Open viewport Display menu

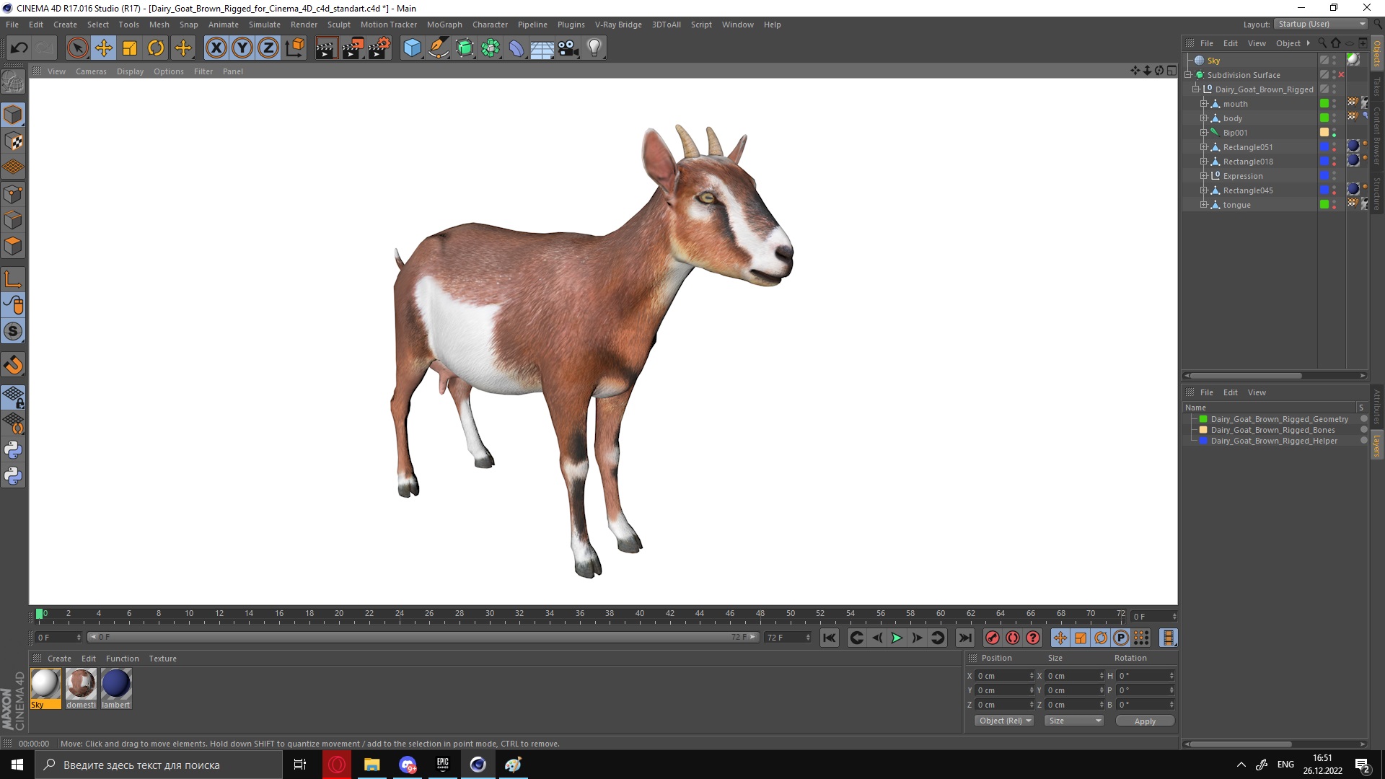pyautogui.click(x=130, y=71)
